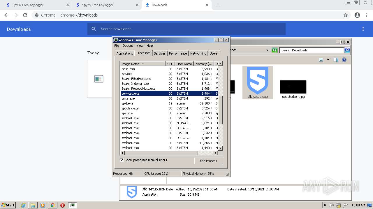Open the taskbar folder explorer
This screenshot has width=373, height=209.
point(33,205)
